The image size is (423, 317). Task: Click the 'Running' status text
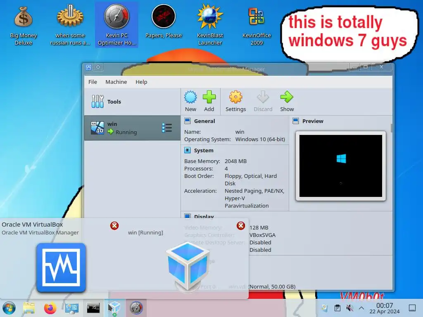pyautogui.click(x=126, y=132)
